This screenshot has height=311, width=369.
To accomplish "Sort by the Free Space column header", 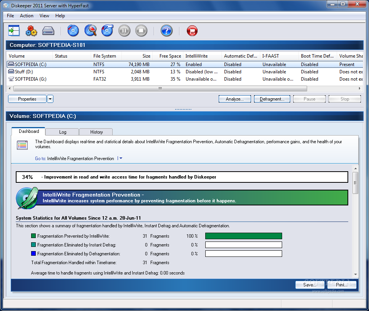I will tap(168, 56).
